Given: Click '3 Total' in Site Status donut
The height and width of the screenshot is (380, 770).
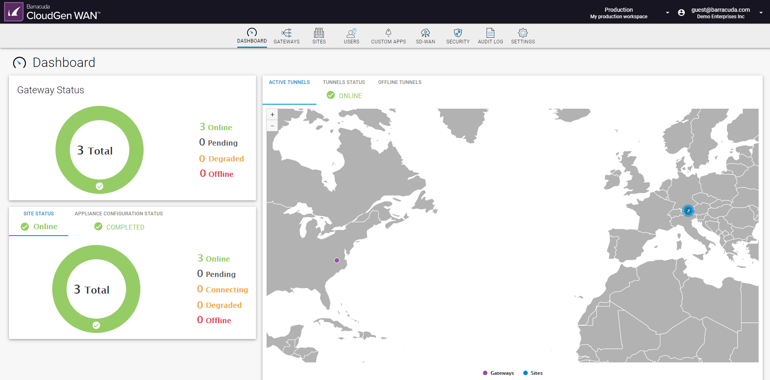Looking at the screenshot, I should [91, 290].
